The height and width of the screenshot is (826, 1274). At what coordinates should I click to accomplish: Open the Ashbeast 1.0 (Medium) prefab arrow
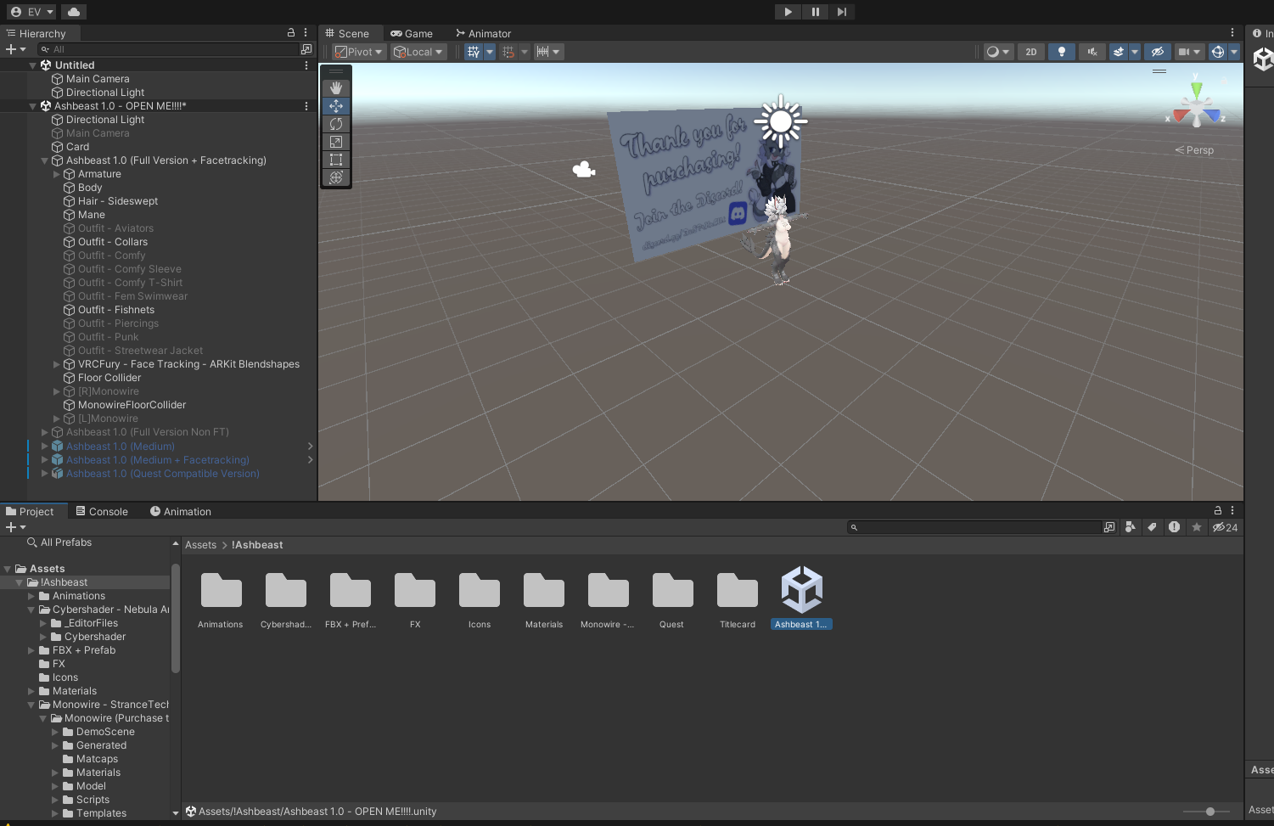[x=310, y=447]
